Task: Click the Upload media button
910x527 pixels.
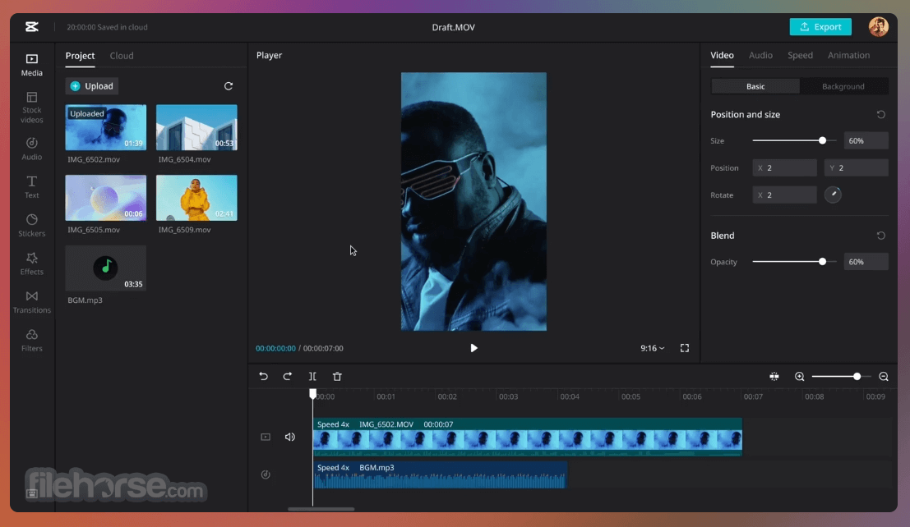Action: (x=92, y=86)
